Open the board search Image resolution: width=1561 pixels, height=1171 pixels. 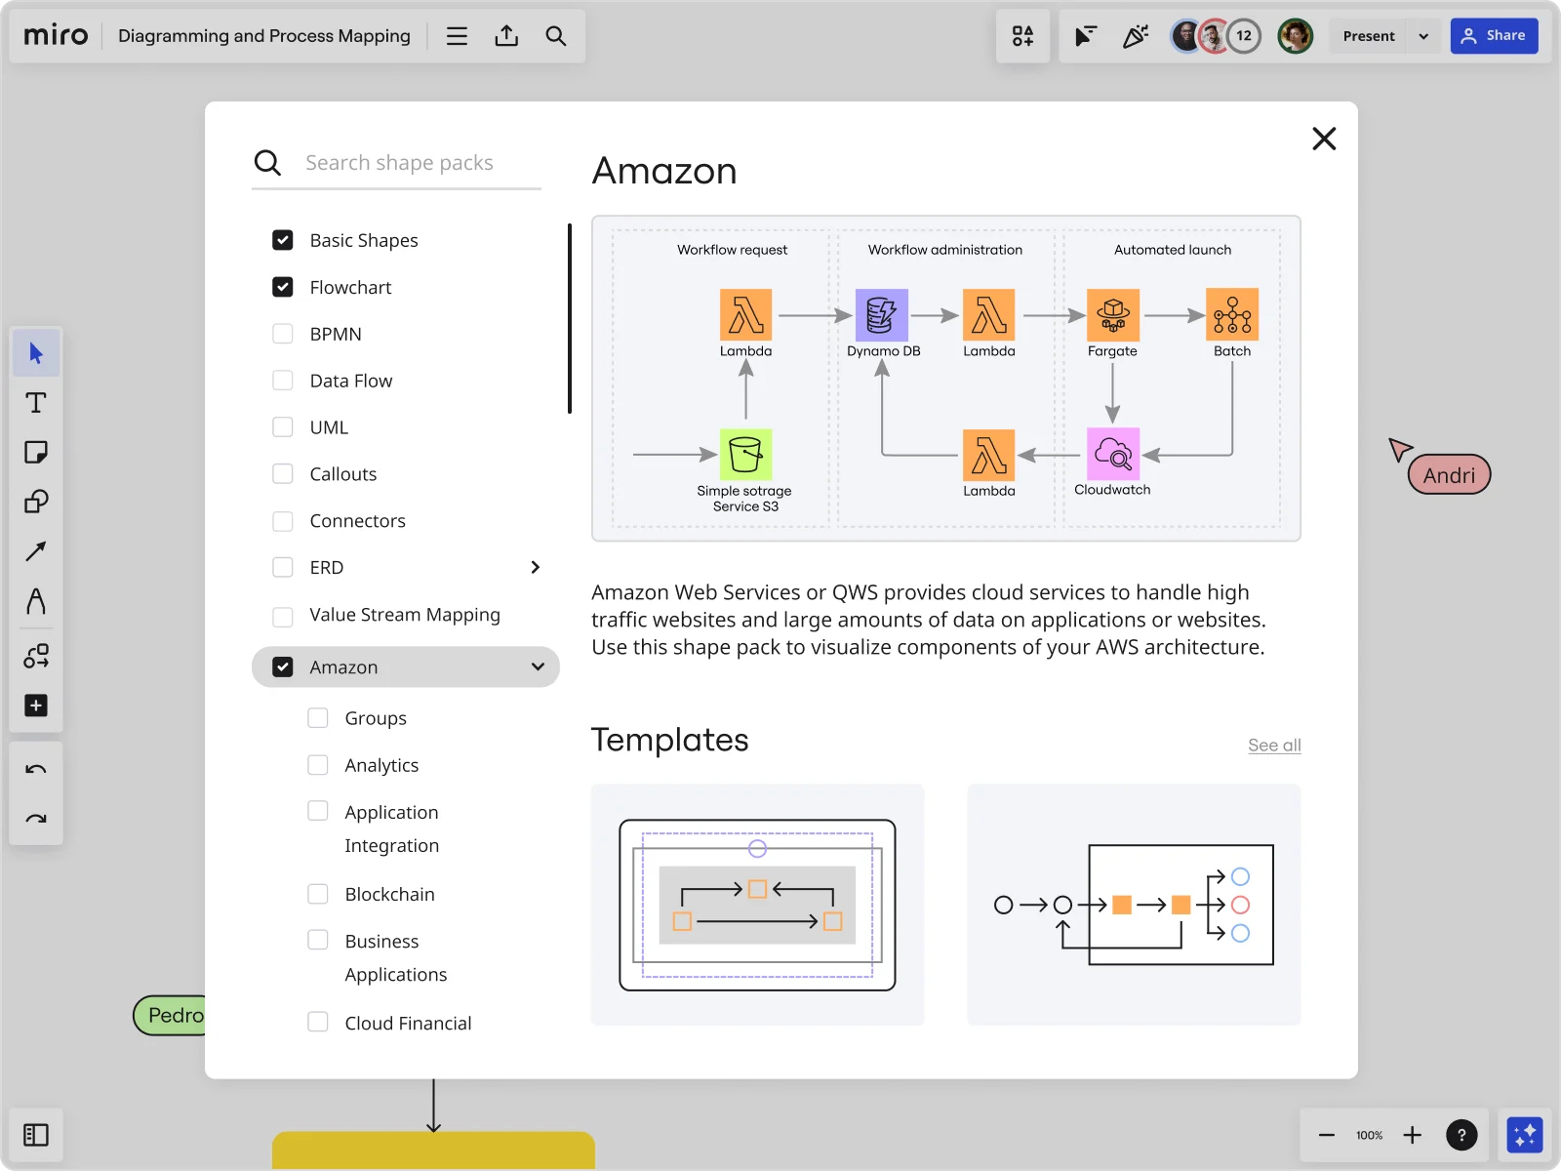tap(556, 36)
